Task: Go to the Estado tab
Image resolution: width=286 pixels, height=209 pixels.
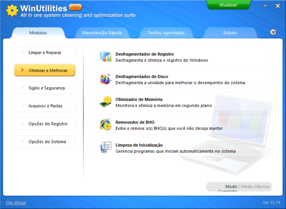Action: click(230, 33)
